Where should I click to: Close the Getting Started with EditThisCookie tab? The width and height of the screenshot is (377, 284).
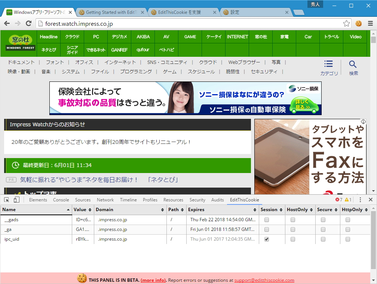(142, 12)
